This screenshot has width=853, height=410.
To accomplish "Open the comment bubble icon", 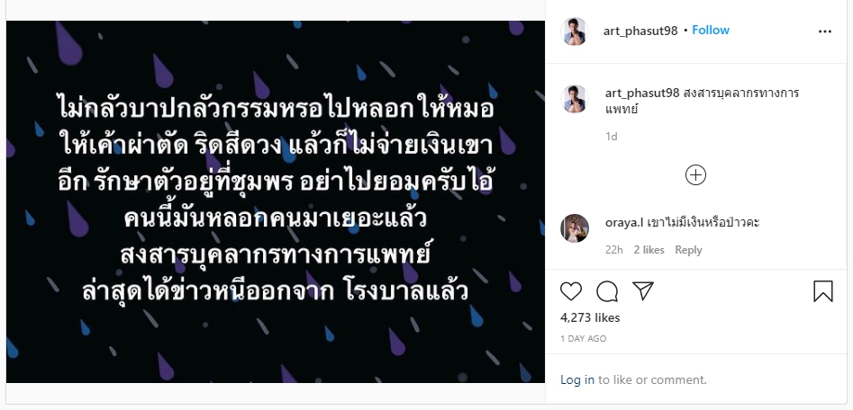I will (x=607, y=291).
